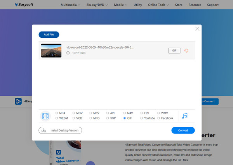Click the vlc-record file name
This screenshot has height=165, width=233.
point(100,47)
